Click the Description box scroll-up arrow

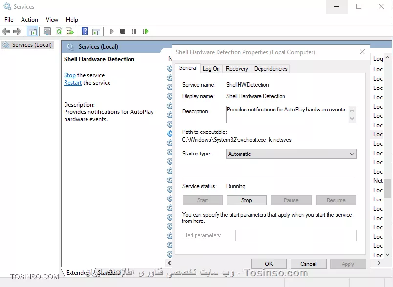pyautogui.click(x=352, y=110)
